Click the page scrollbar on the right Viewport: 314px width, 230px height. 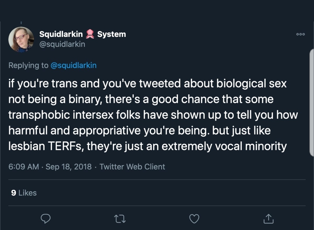312,102
